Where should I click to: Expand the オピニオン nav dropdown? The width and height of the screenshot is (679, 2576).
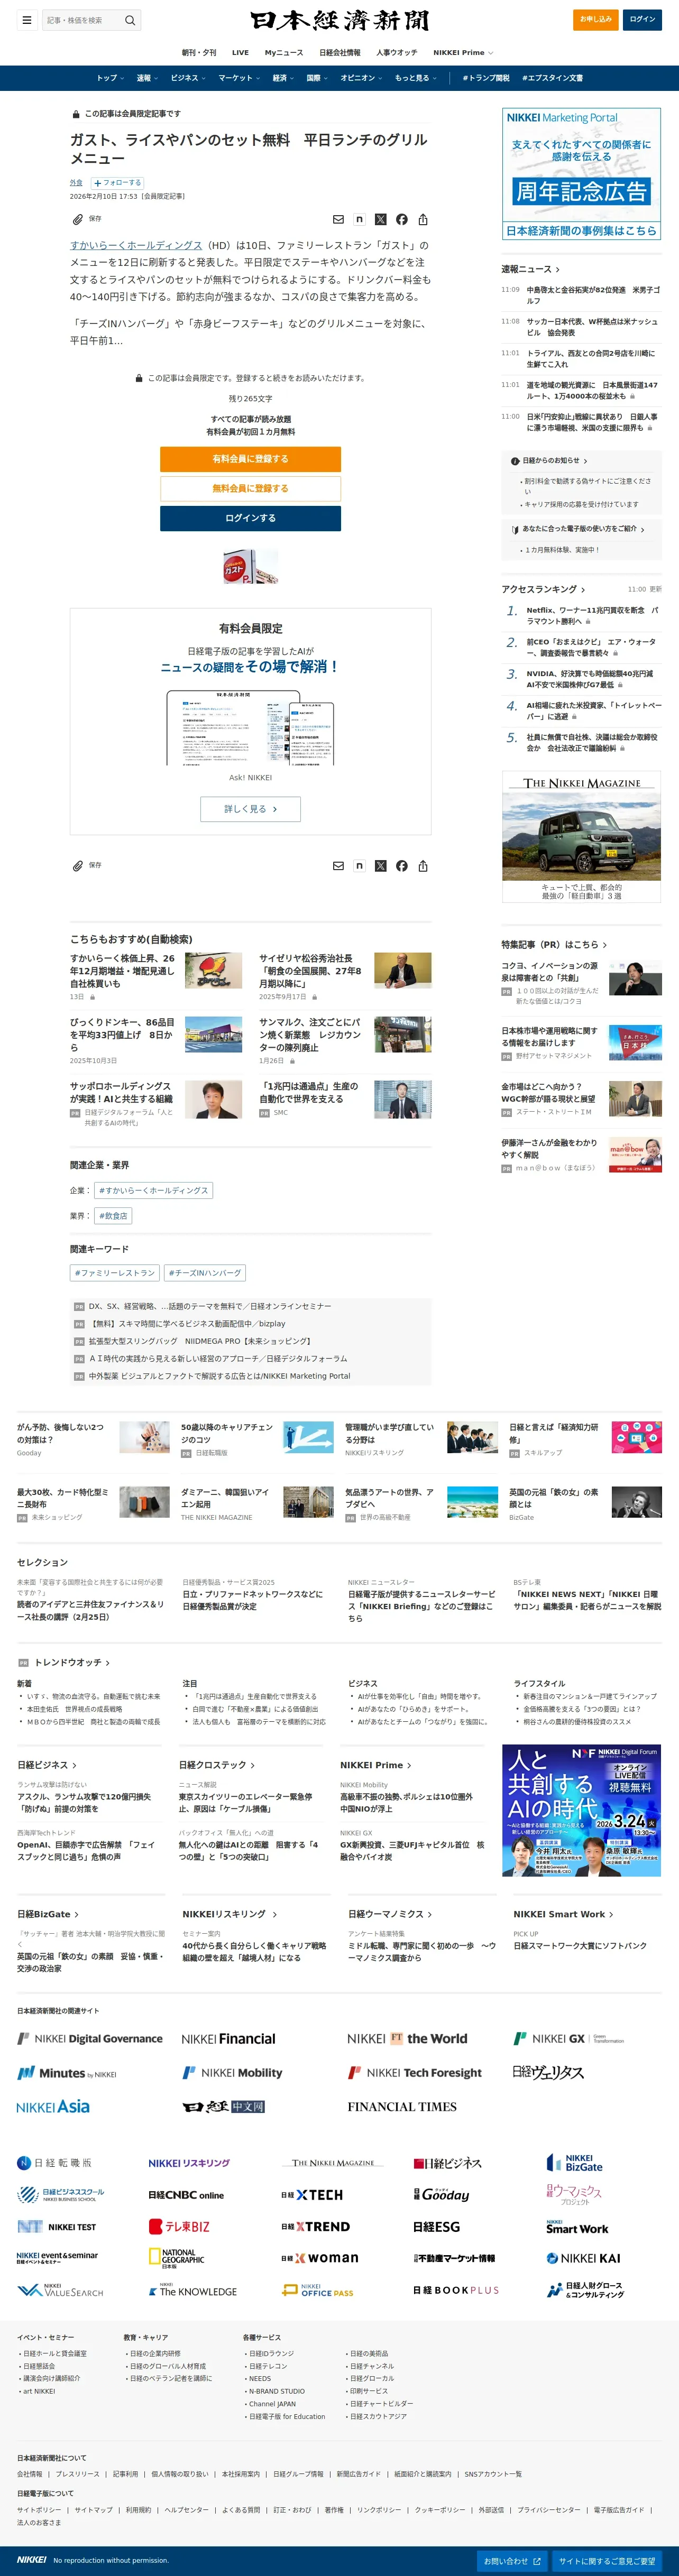click(362, 78)
